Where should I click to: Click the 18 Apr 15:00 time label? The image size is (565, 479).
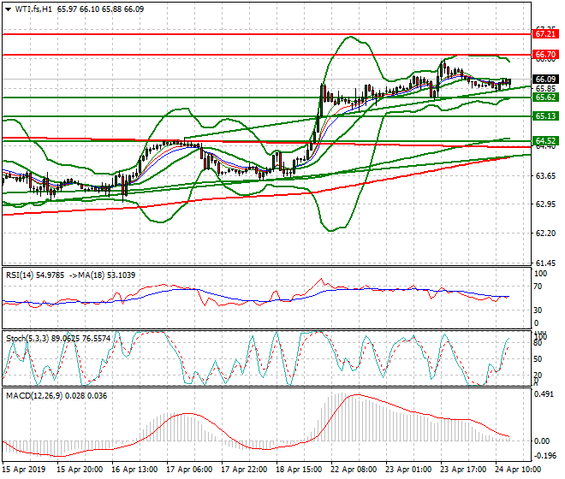(299, 470)
